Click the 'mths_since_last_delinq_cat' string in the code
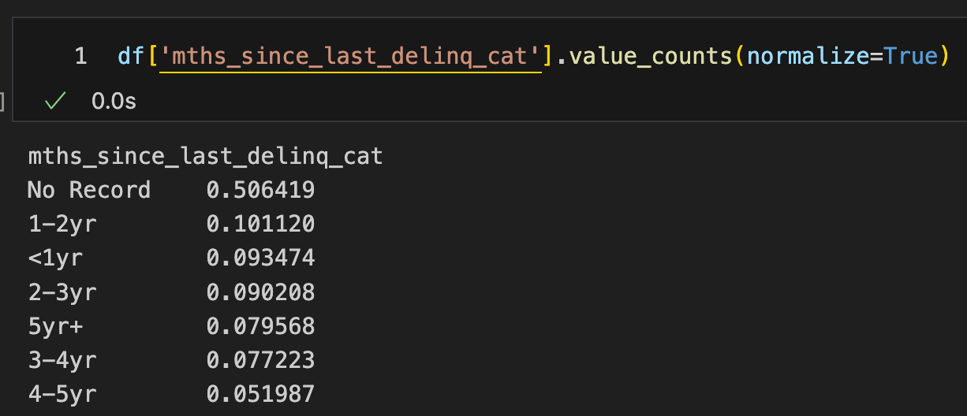Screen dimensions: 967x416 (x=351, y=57)
